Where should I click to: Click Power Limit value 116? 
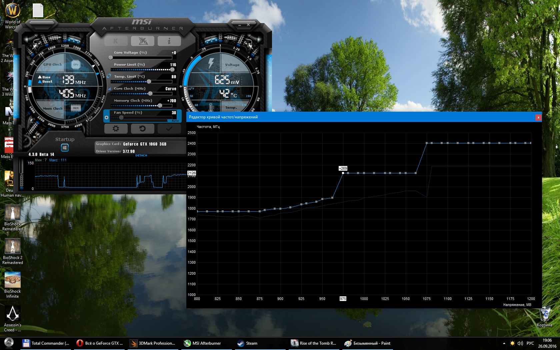[x=173, y=65]
